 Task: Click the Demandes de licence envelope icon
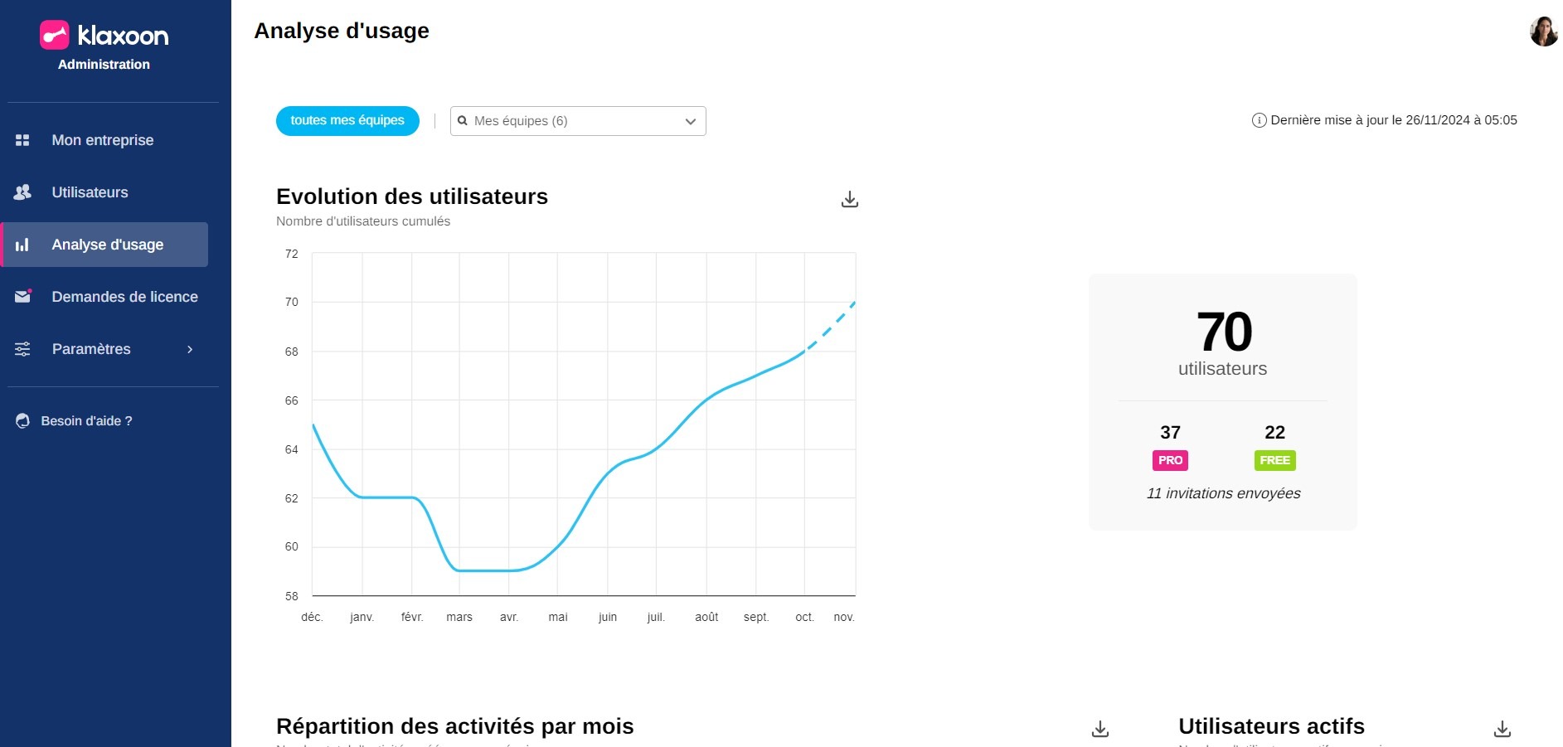pos(22,297)
